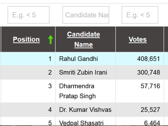Focus the Position filter input field

[x=29, y=15]
